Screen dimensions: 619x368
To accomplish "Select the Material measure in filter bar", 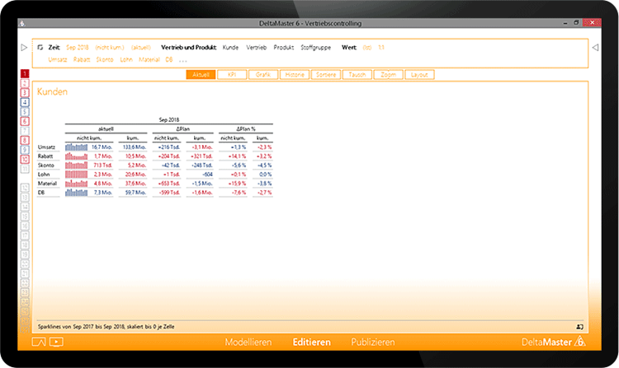I will (x=149, y=59).
